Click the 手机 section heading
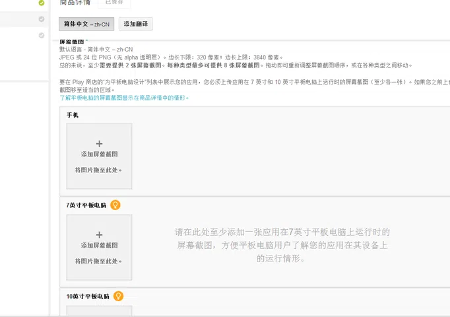450x317 pixels. tap(73, 115)
